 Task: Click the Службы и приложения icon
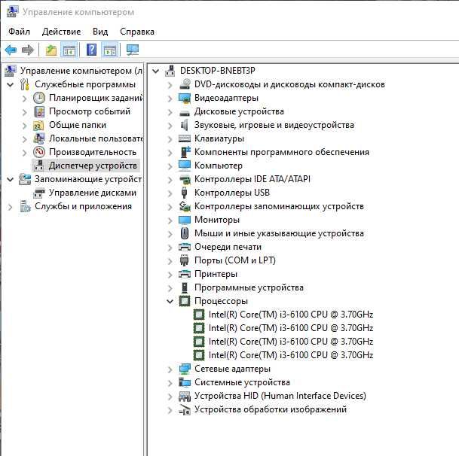(25, 206)
